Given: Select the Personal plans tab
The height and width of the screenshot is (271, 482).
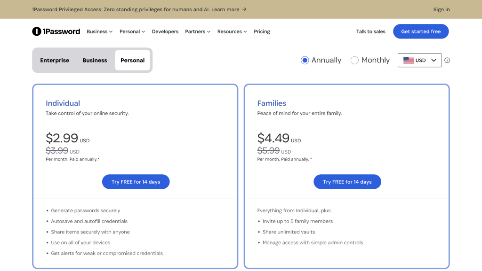Looking at the screenshot, I should [132, 61].
